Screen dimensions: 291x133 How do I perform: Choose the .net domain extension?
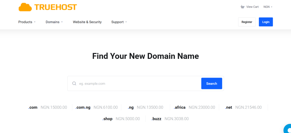click(228, 107)
